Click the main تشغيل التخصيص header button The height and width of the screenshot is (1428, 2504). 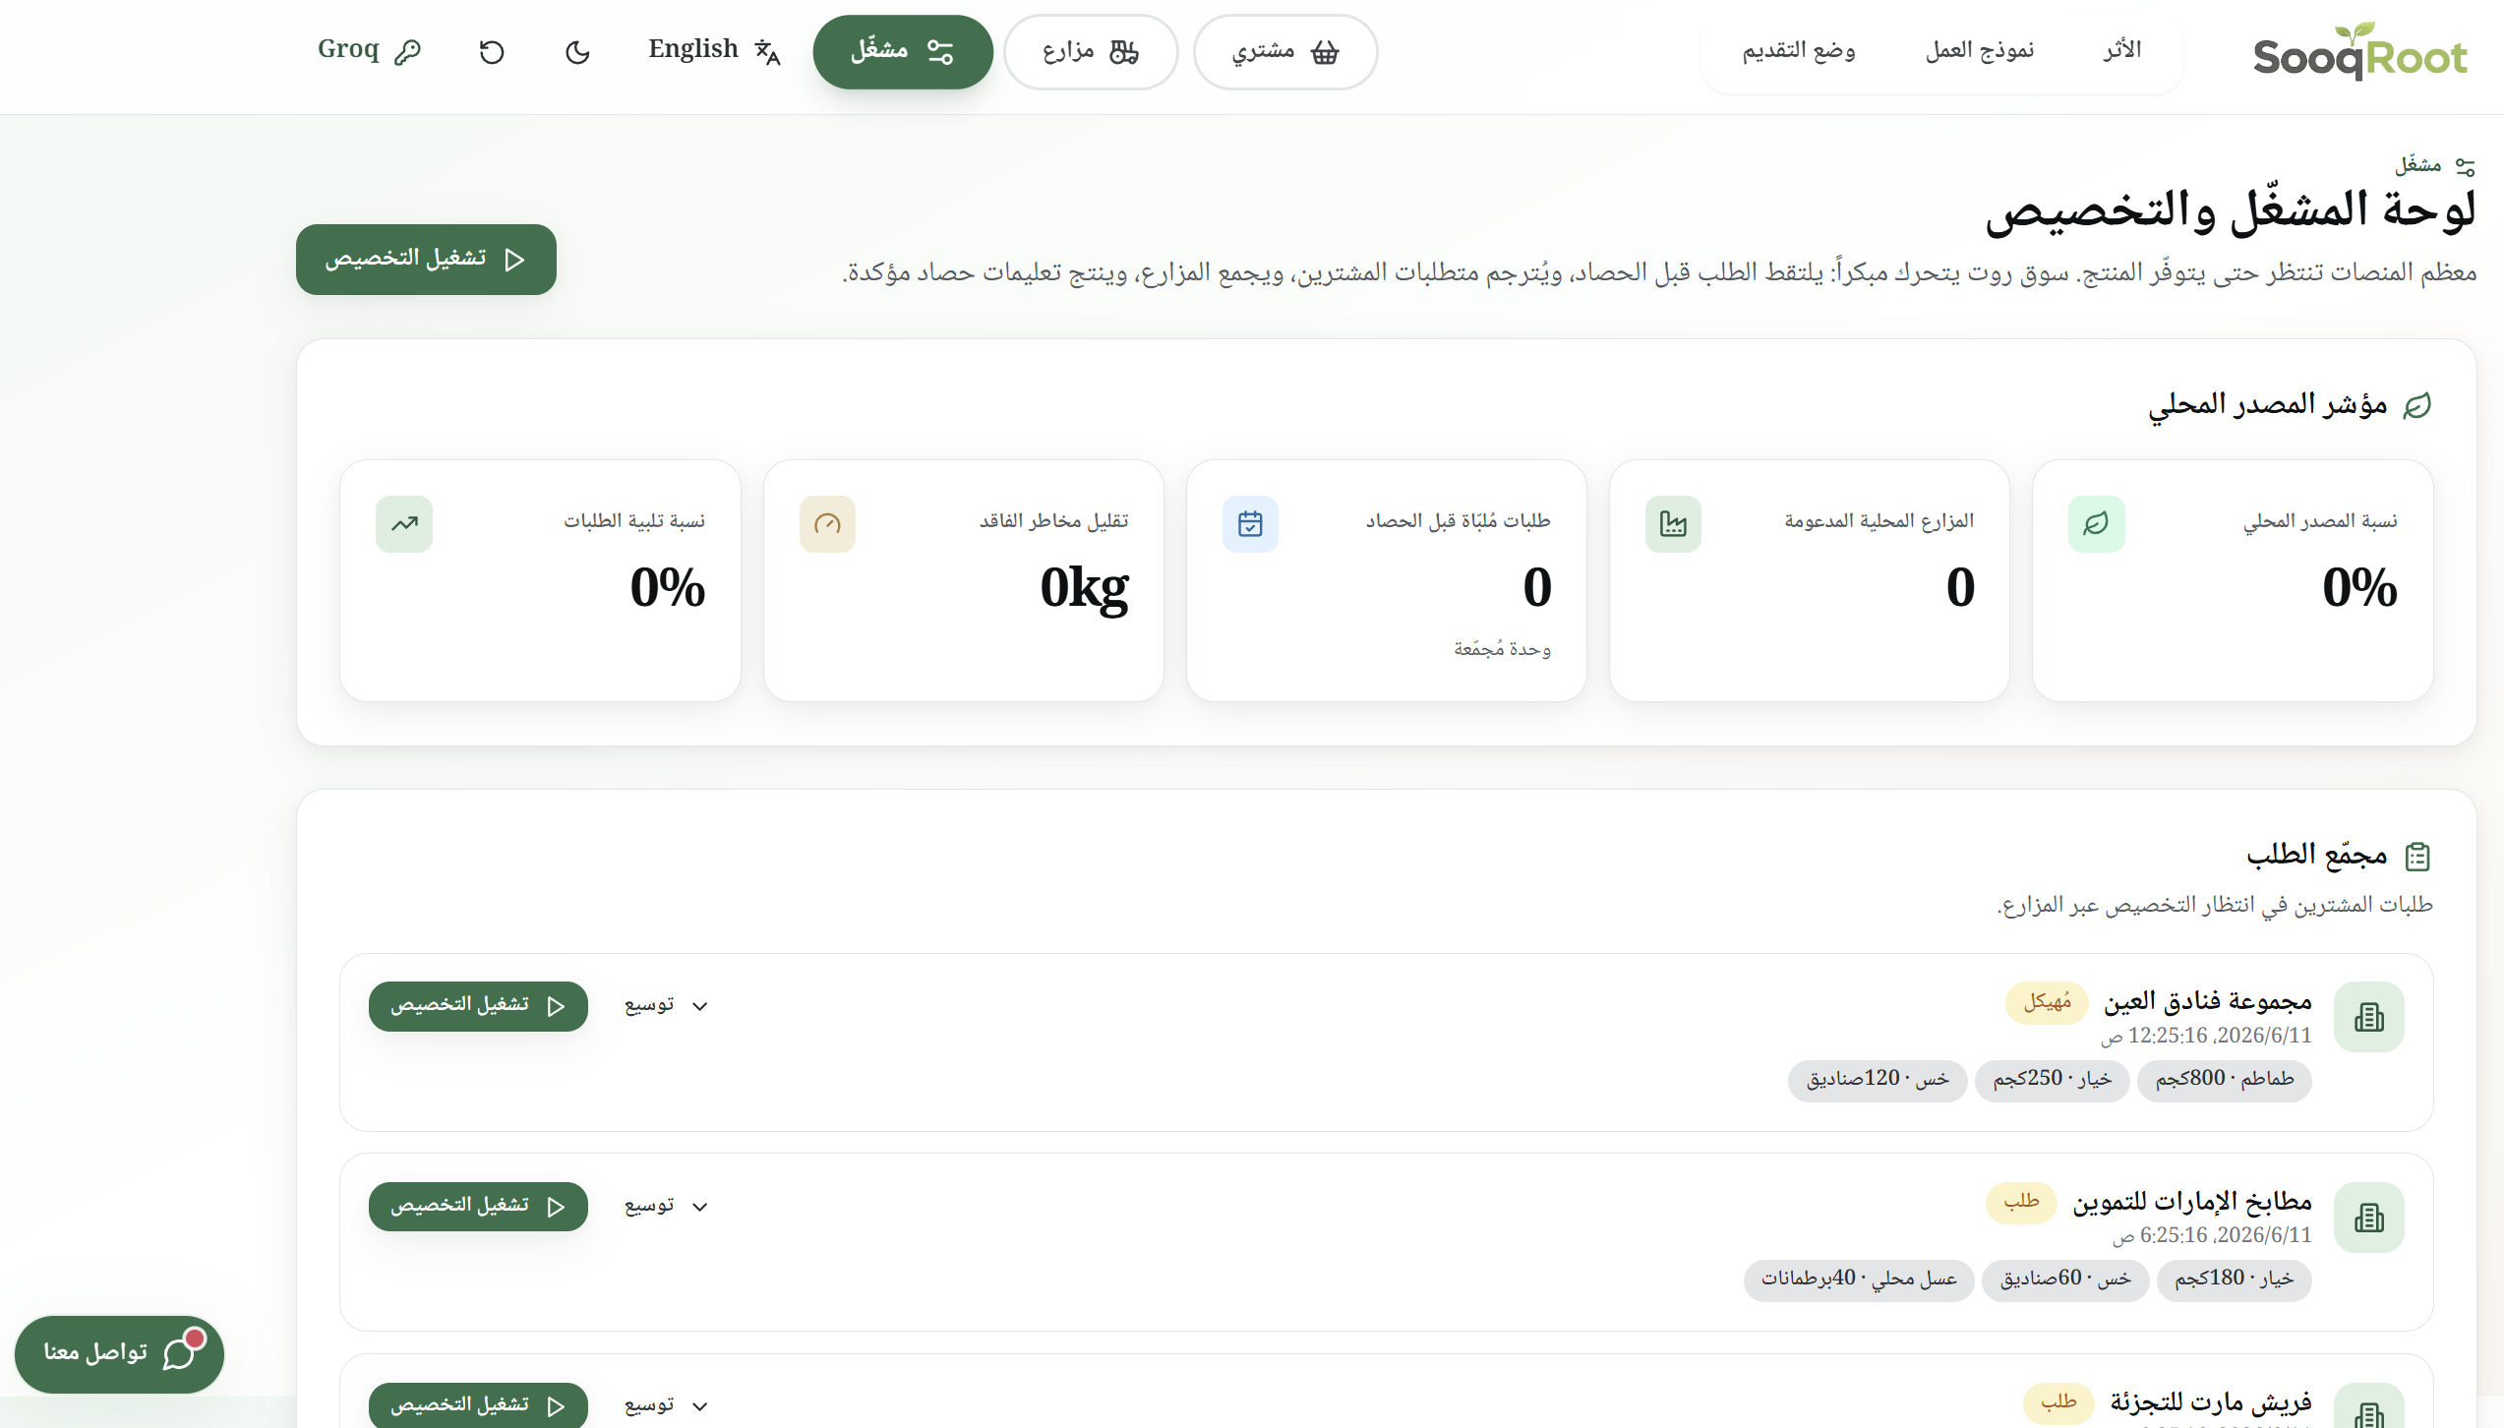click(x=426, y=259)
